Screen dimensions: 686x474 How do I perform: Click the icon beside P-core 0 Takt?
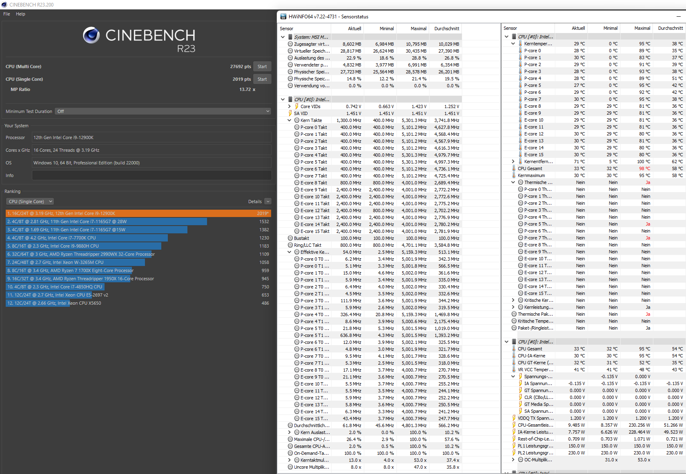tap(297, 127)
